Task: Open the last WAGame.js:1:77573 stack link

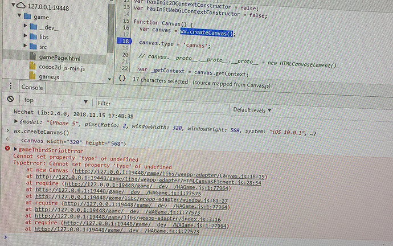Action: 117,230
